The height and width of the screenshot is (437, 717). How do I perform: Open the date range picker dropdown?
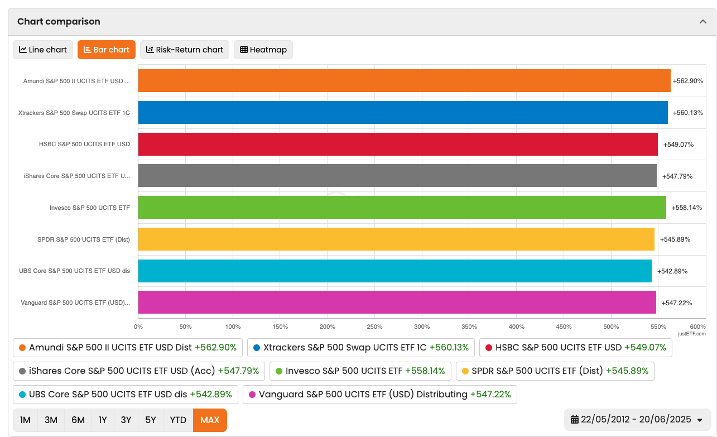tap(637, 420)
